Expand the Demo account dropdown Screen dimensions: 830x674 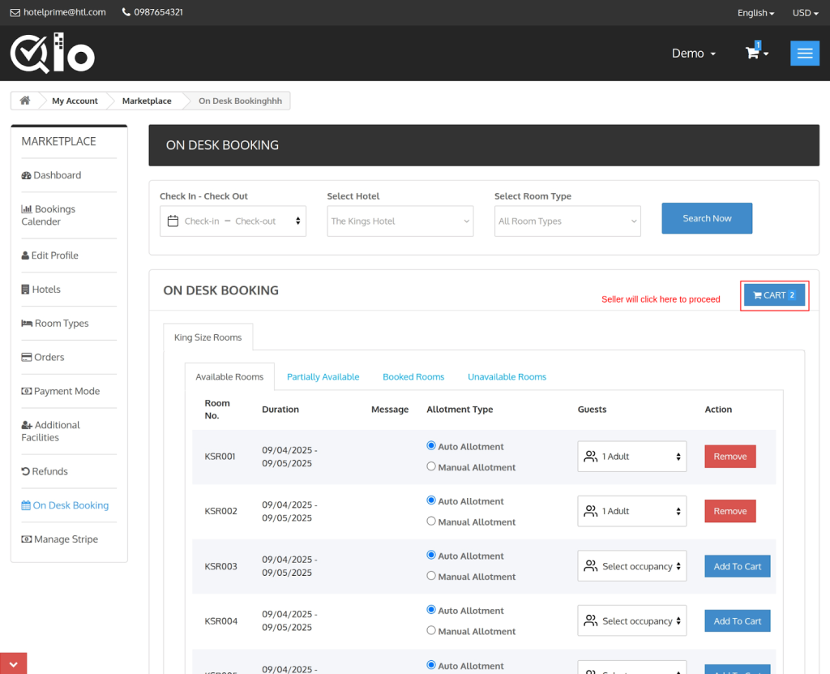pyautogui.click(x=694, y=53)
